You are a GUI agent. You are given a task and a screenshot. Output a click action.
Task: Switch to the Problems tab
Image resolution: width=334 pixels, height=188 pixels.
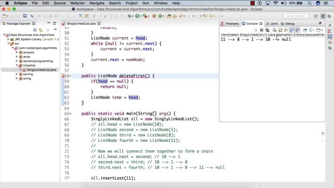[x=230, y=23]
